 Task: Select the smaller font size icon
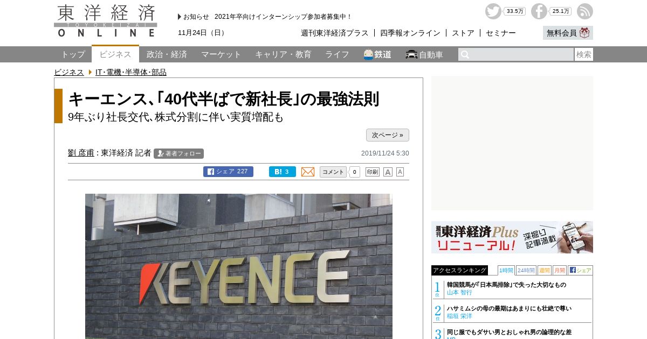(x=400, y=172)
